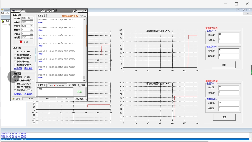Viewport: 252px width, 142px height.
Task: Click the 就绪 status icon in status bar
Action: (13, 99)
